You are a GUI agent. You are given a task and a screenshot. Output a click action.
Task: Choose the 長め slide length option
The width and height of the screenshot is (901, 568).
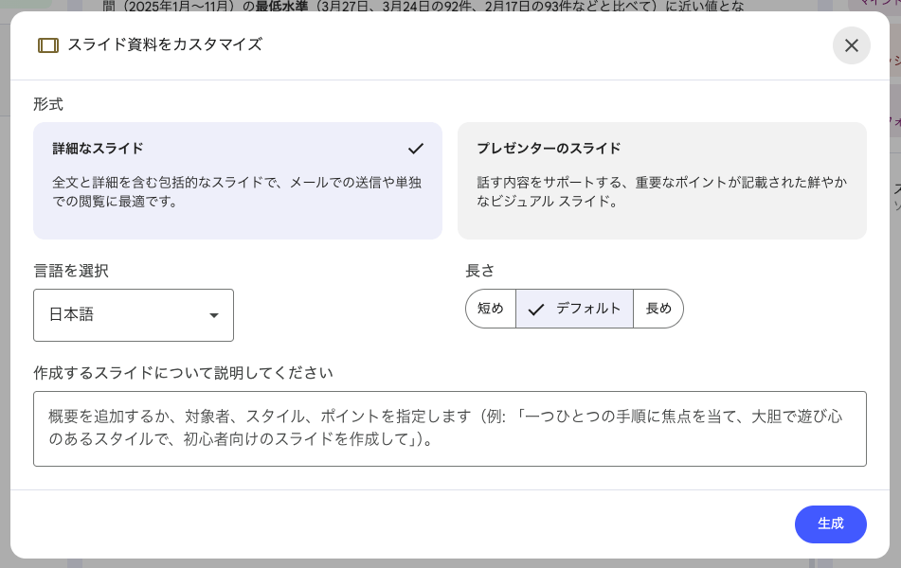[658, 309]
